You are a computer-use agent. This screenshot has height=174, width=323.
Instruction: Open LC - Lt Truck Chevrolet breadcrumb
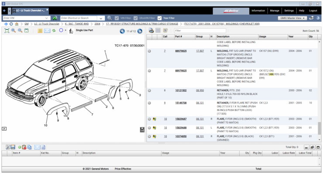click(x=47, y=24)
